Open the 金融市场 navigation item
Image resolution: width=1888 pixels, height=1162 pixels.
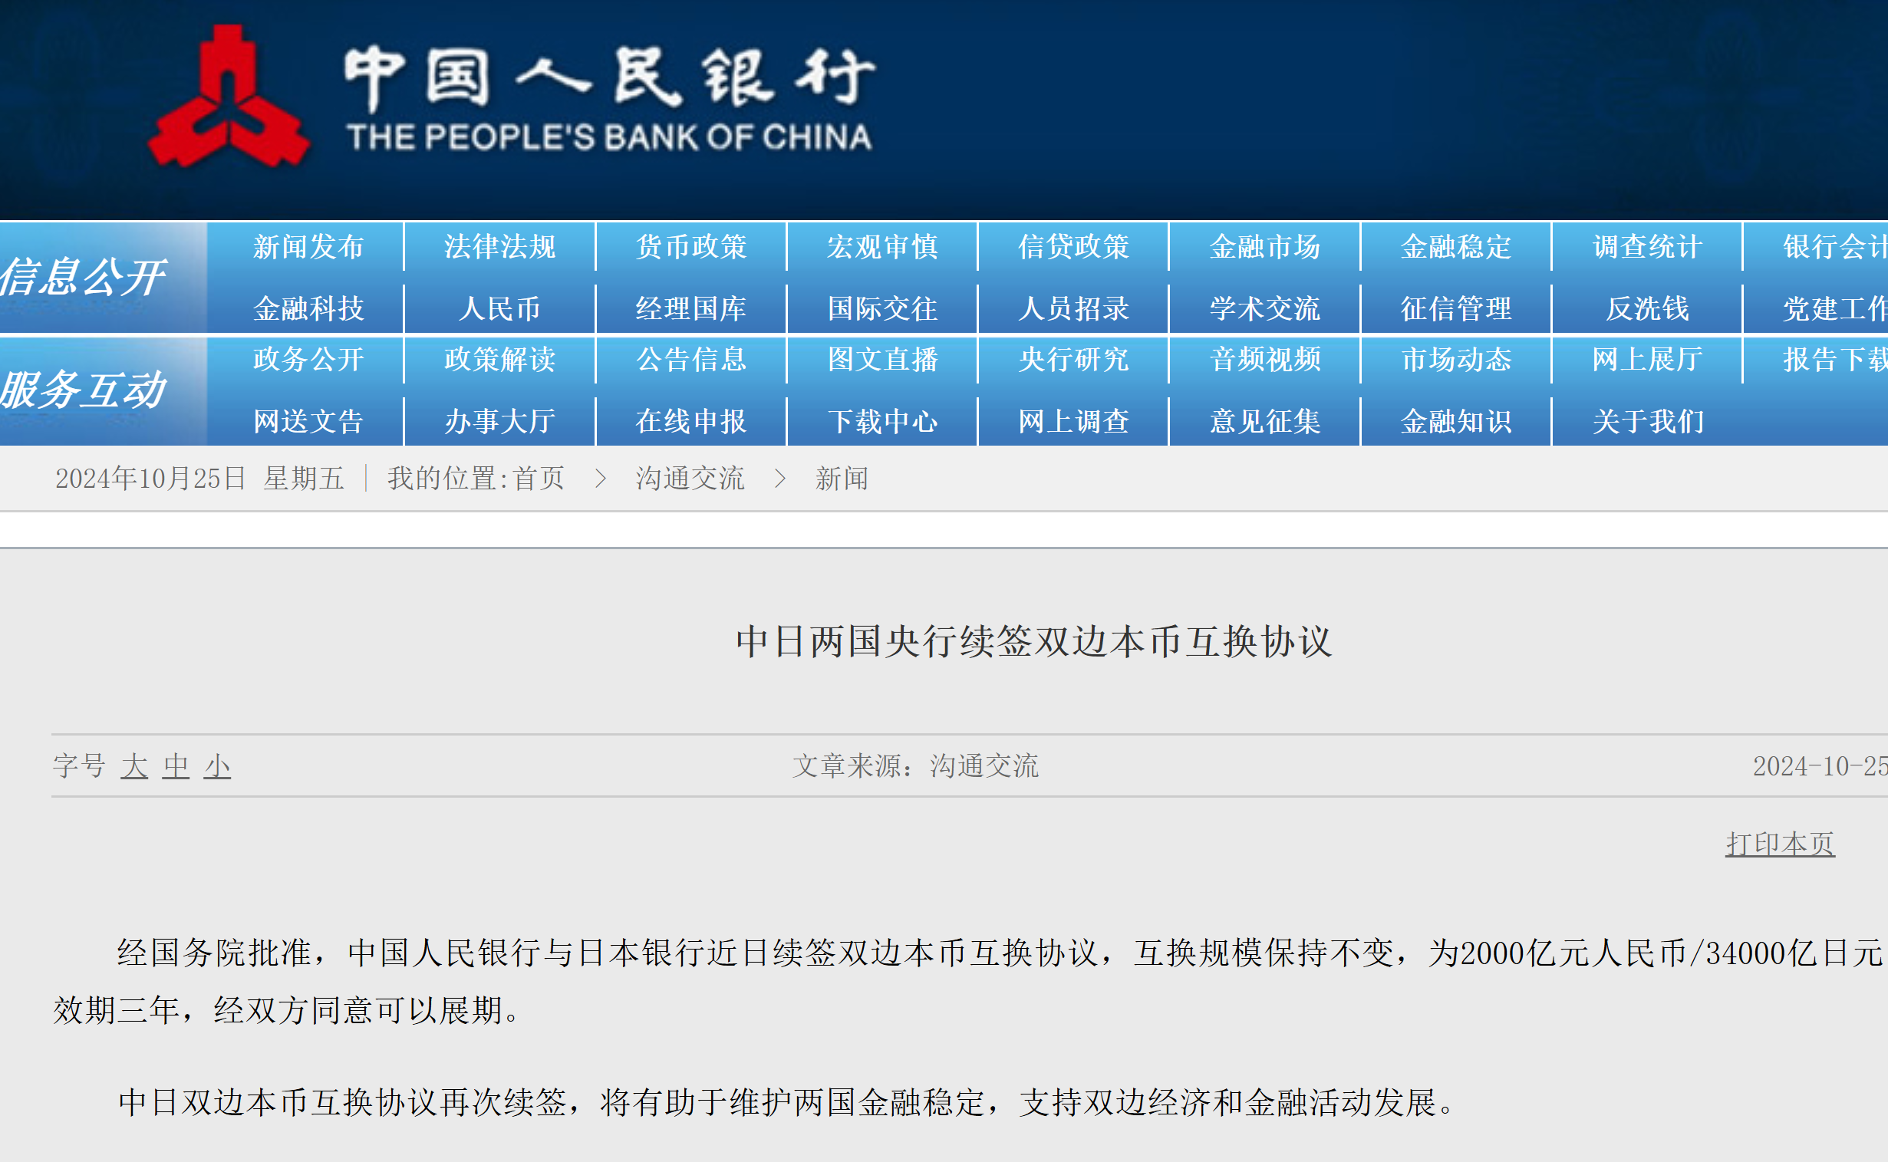1265,247
